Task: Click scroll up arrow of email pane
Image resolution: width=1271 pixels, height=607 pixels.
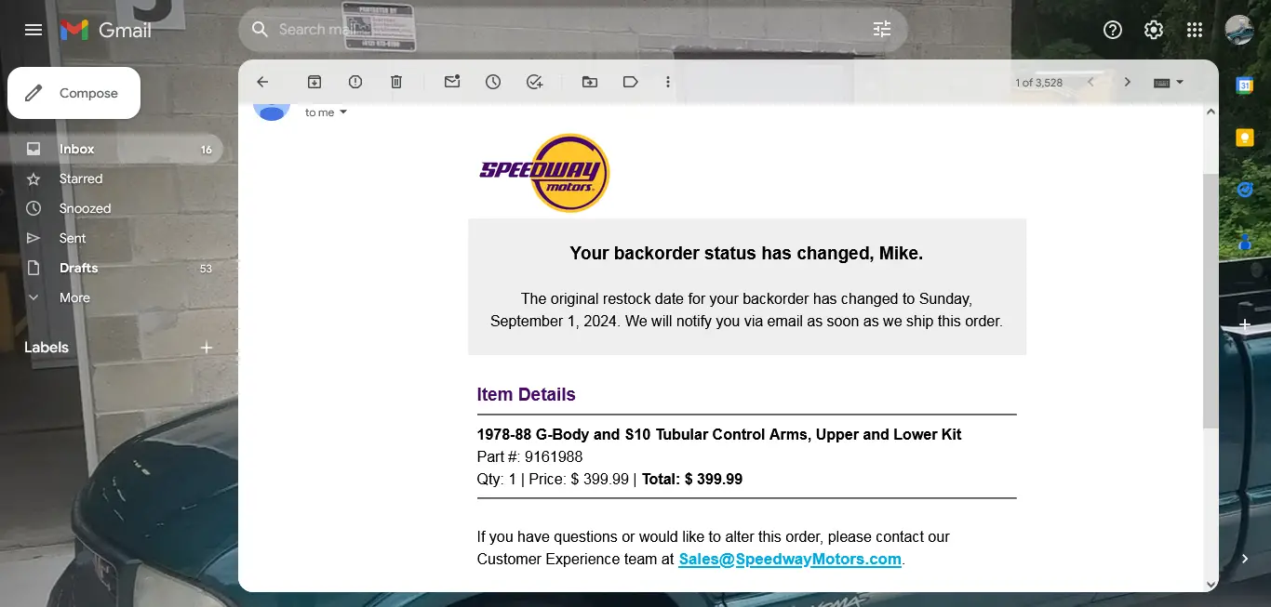Action: [x=1211, y=112]
